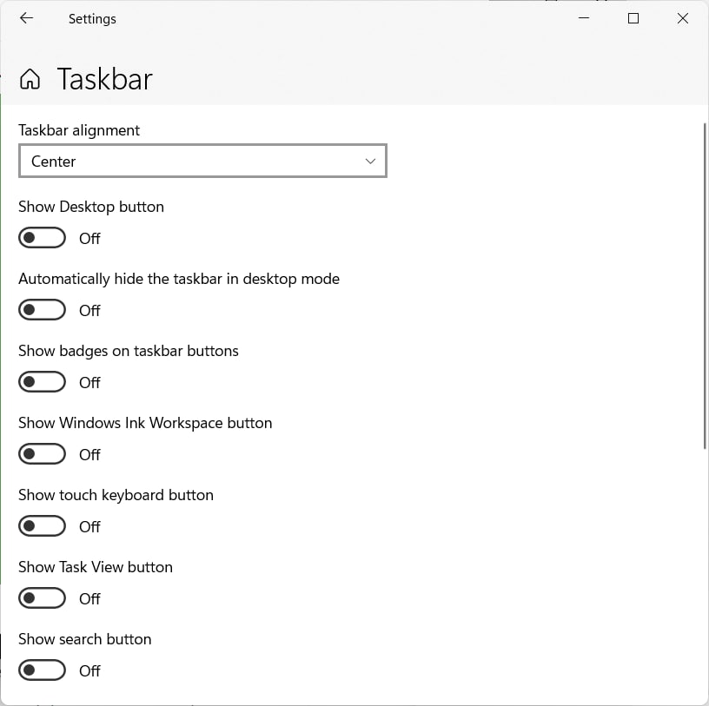Image resolution: width=709 pixels, height=706 pixels.
Task: Click the Show Task View button label
Action: point(96,567)
